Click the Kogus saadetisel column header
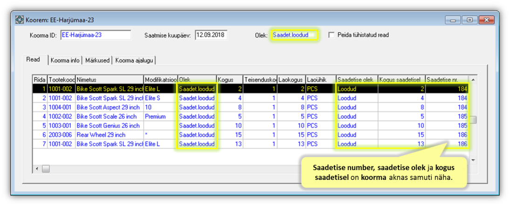Screen dimensions: 510x206 coord(401,80)
